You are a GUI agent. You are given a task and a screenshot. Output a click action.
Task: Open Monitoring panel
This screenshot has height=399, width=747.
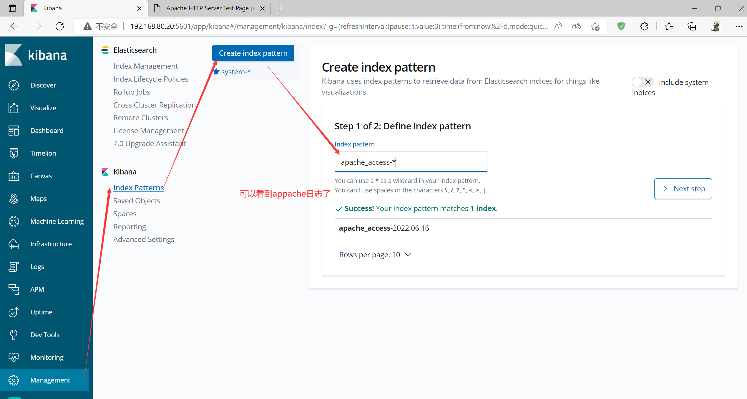point(46,357)
